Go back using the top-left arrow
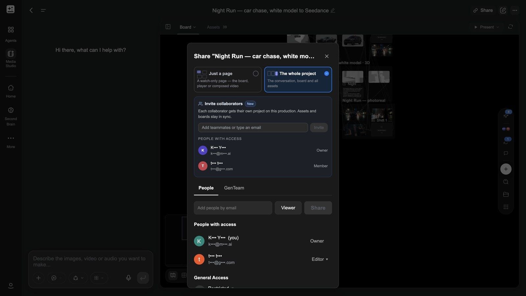Viewport: 526px width, 296px height. pyautogui.click(x=31, y=10)
